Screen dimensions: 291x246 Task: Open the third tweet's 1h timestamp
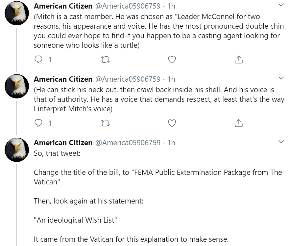171,143
